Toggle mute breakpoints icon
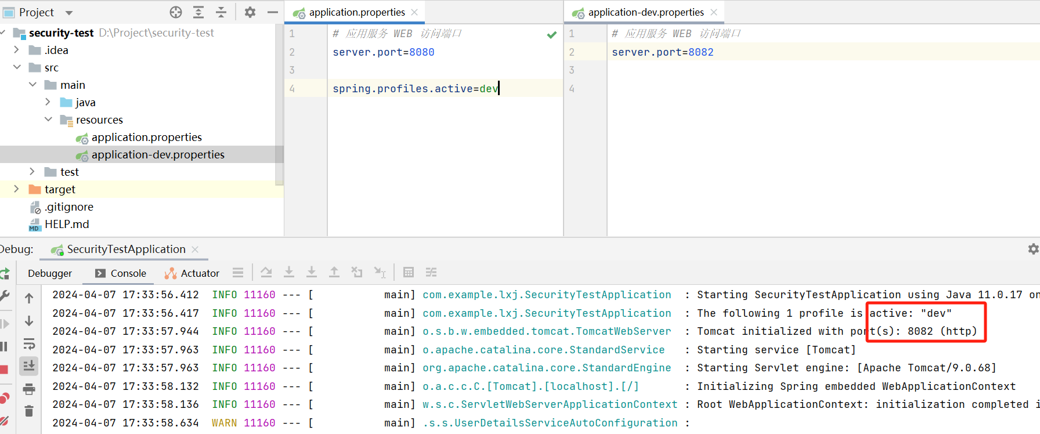Screen dimensions: 1040x434 click(4, 421)
